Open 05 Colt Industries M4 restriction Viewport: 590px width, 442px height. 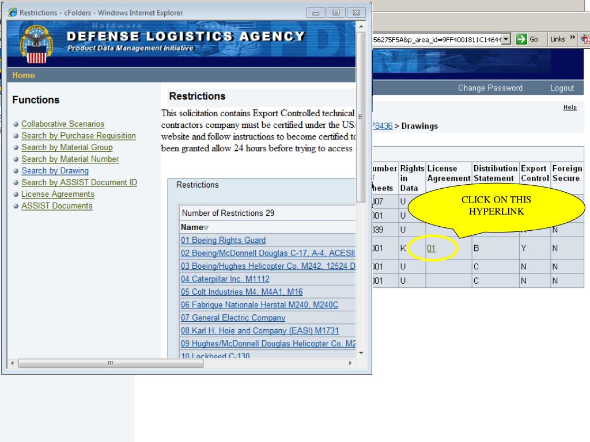[x=241, y=292]
